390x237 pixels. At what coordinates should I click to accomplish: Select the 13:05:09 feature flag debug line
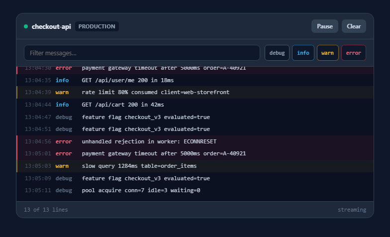[195, 178]
